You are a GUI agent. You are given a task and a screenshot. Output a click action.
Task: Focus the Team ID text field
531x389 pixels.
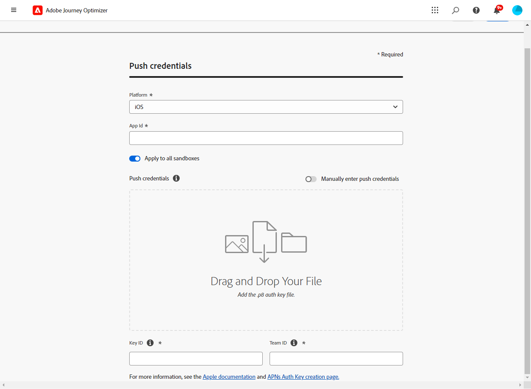(336, 359)
